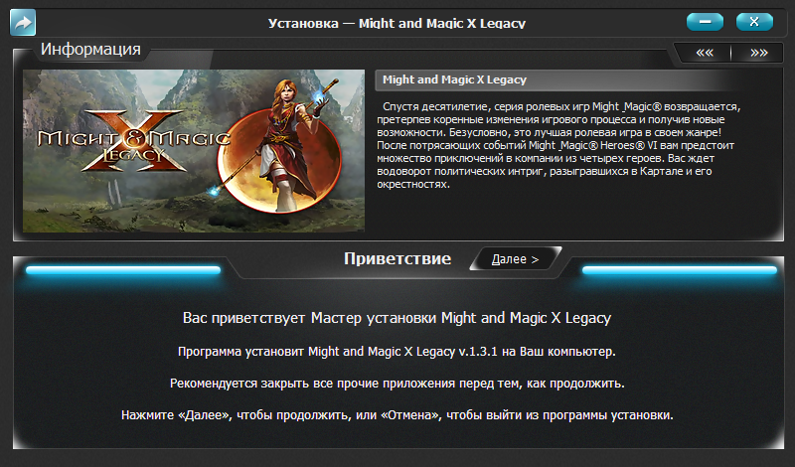The width and height of the screenshot is (795, 467).
Task: Click the Russian game description paragraph
Action: pyautogui.click(x=562, y=144)
